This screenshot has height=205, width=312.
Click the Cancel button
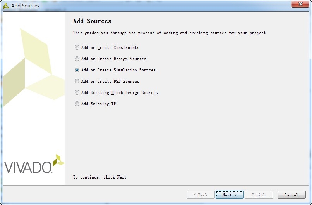(x=291, y=195)
